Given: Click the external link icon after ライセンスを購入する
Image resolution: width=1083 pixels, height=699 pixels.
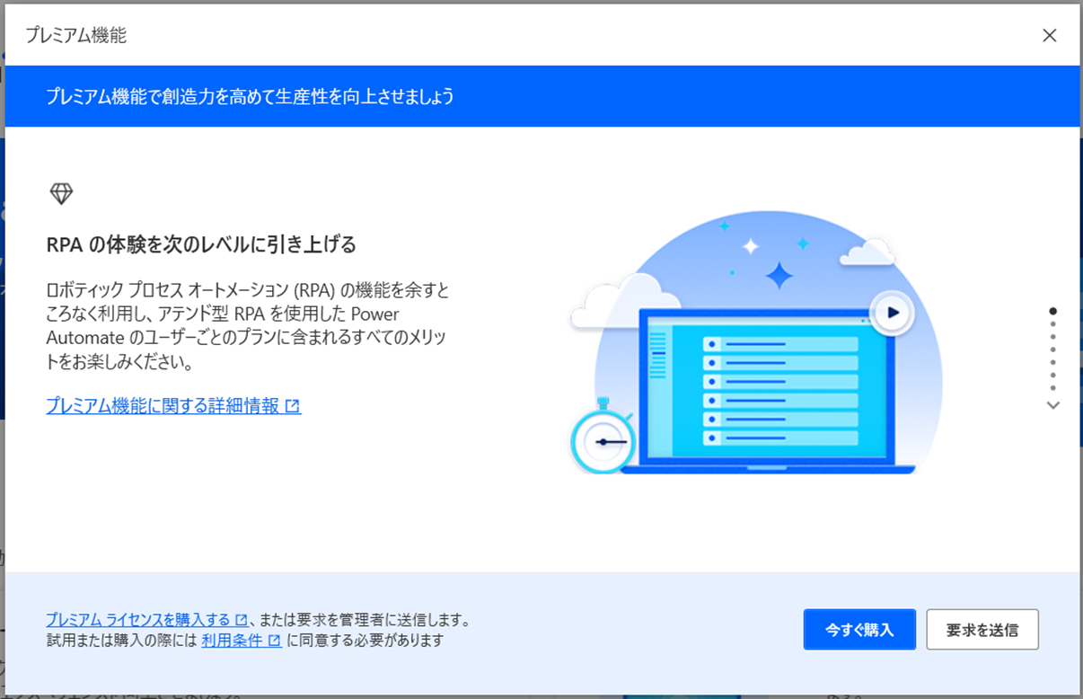Looking at the screenshot, I should click(x=238, y=618).
